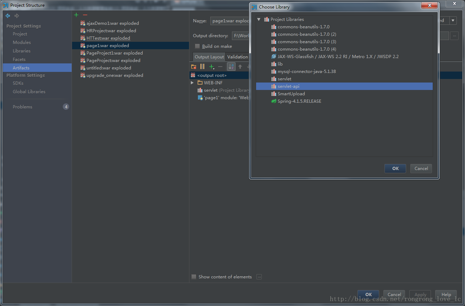The height and width of the screenshot is (306, 465).
Task: Select 'page1' module web facet element
Action: tap(223, 97)
